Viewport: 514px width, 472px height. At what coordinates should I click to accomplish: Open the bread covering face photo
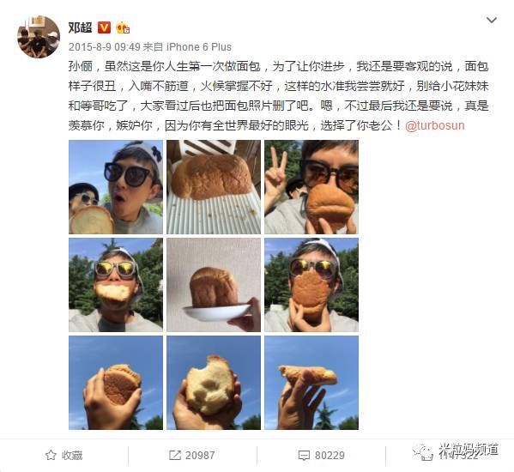tap(311, 285)
